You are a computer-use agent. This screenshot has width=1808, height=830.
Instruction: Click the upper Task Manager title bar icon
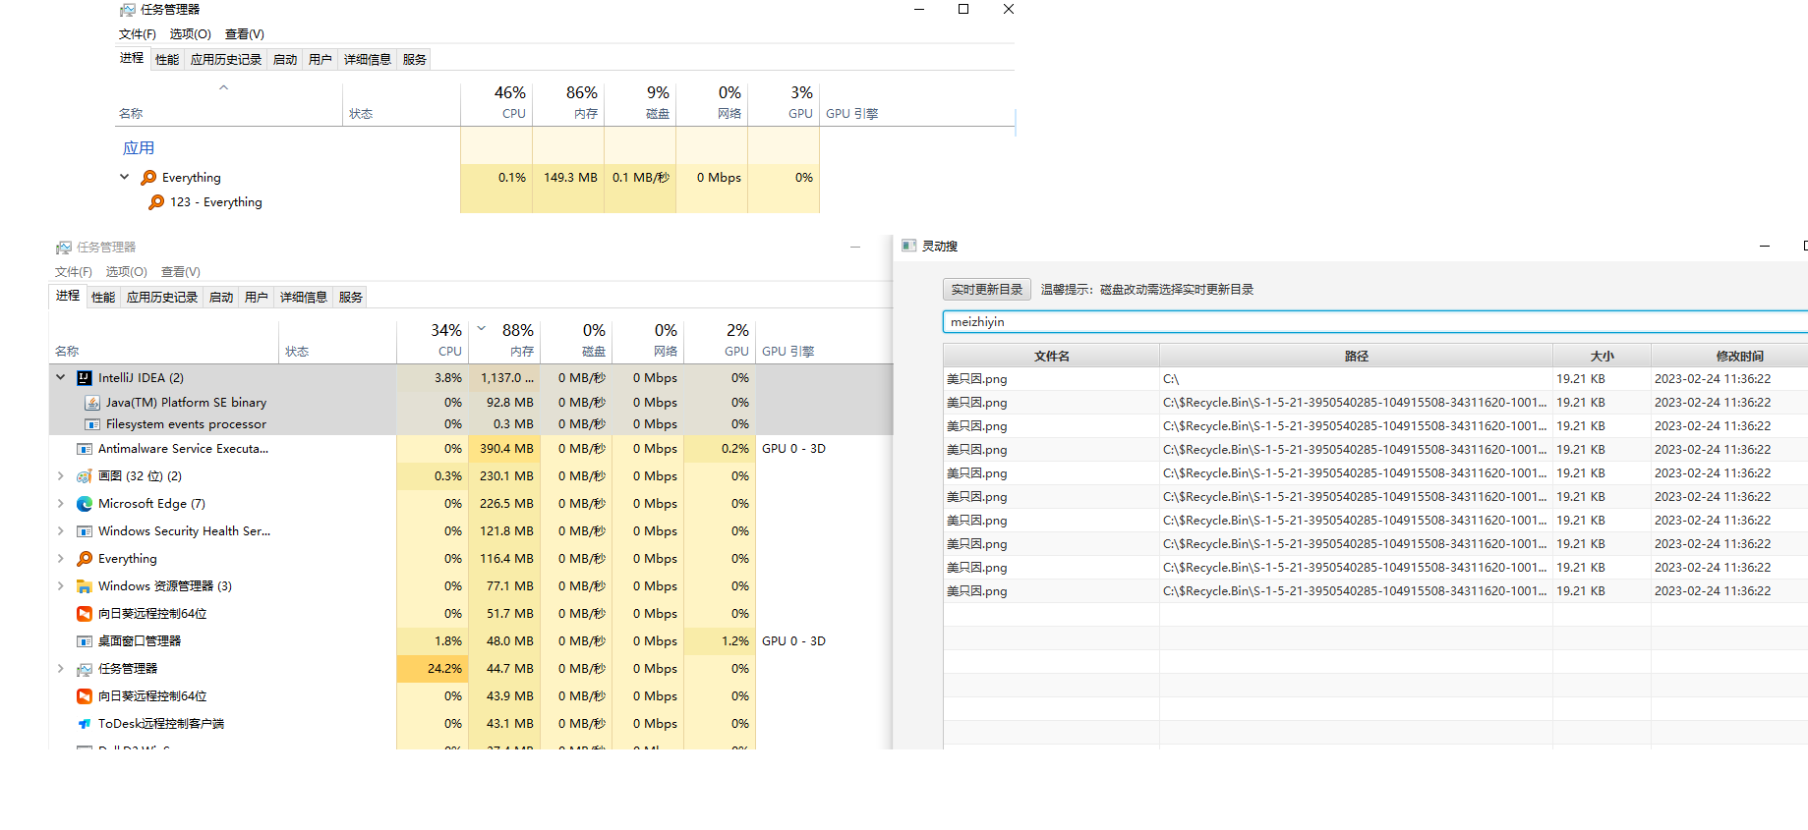coord(128,10)
